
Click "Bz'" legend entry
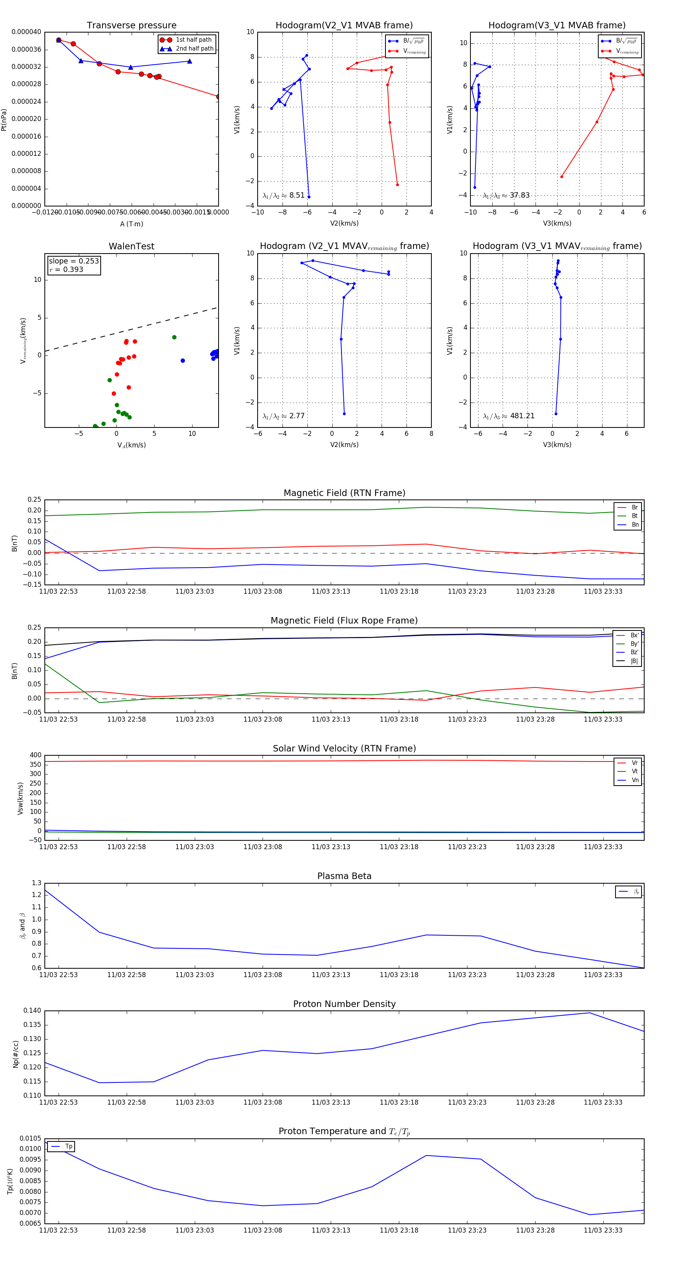pos(628,652)
